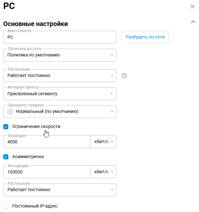Open the Расписание dropdown below Исходящее
The height and width of the screenshot is (212, 199).
(x=59, y=190)
